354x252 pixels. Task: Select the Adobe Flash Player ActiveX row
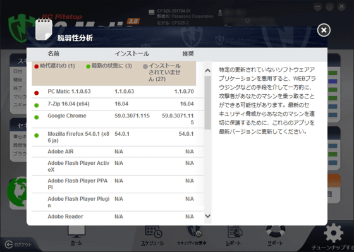tap(118, 166)
